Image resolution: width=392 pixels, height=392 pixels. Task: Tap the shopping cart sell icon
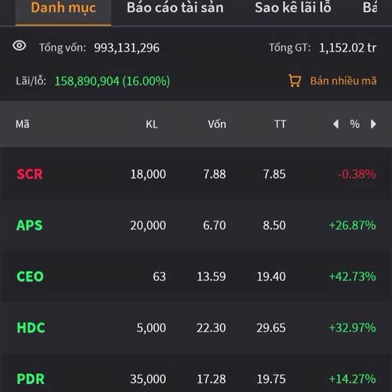pos(295,80)
